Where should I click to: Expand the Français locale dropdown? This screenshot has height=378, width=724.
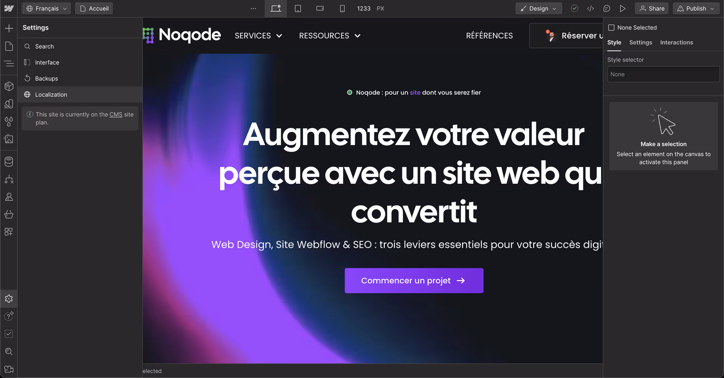46,8
